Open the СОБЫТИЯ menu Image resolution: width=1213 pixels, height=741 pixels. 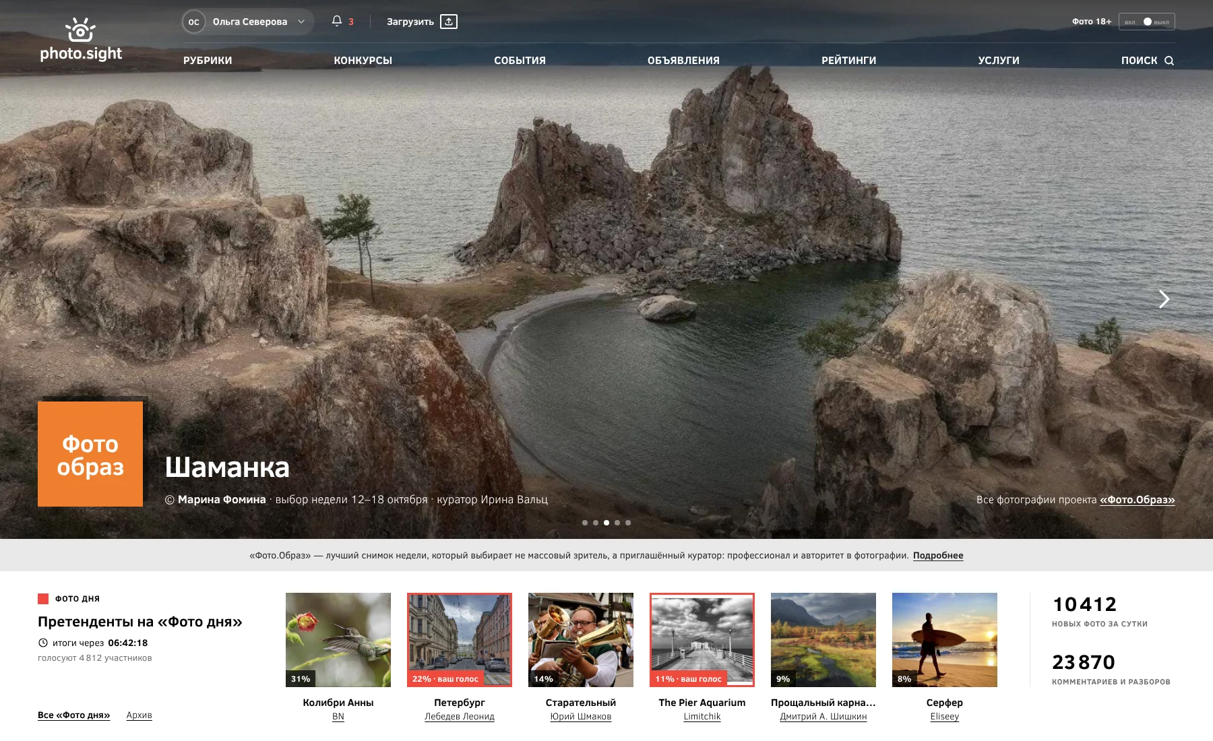point(520,61)
